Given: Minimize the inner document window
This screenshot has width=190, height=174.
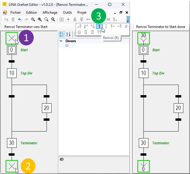Looking at the screenshot, I should [x=115, y=13].
